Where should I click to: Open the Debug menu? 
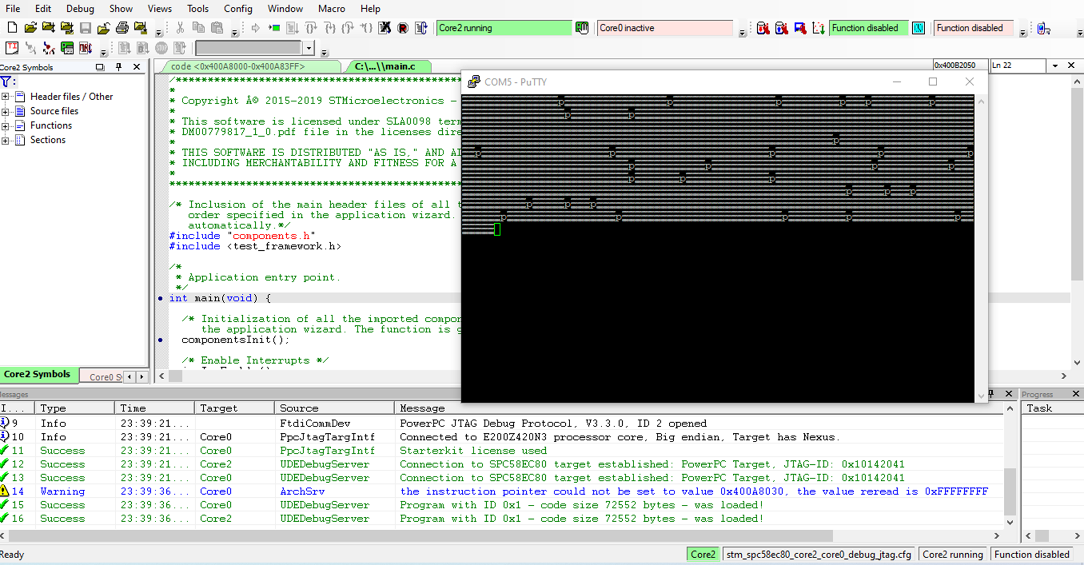80,8
